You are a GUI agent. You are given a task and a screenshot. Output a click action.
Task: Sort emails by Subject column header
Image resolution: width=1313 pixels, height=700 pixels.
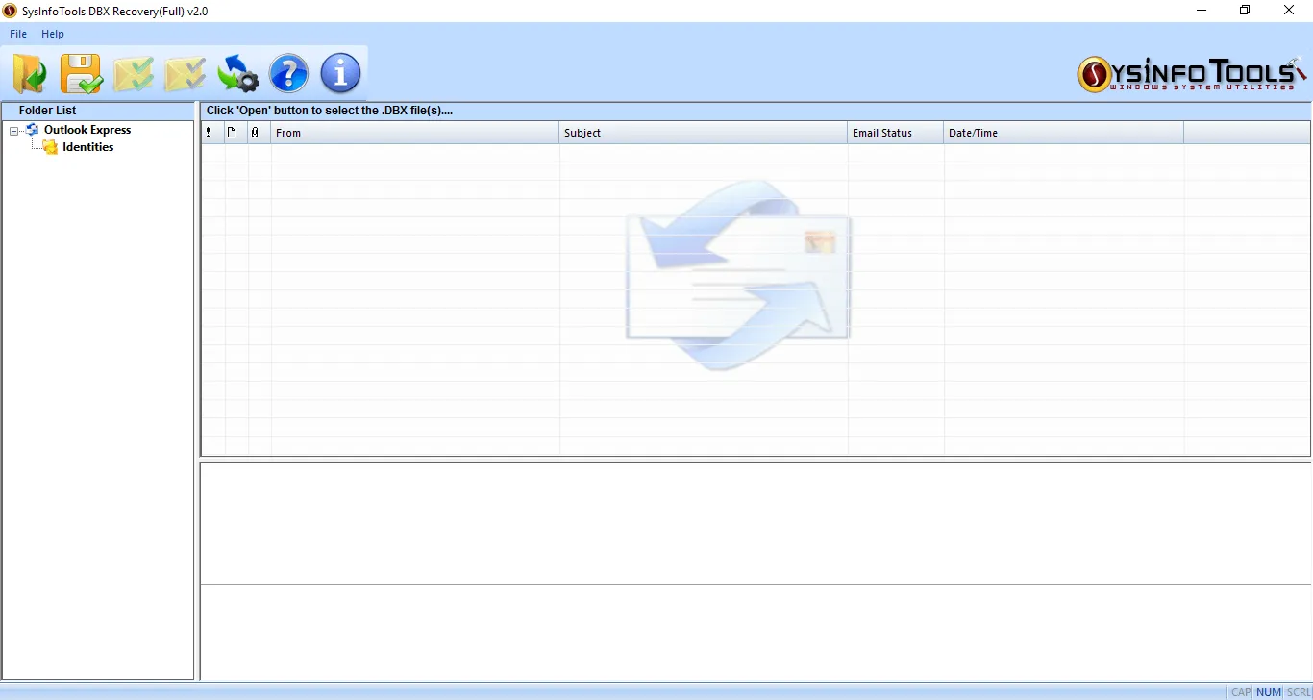(x=704, y=133)
